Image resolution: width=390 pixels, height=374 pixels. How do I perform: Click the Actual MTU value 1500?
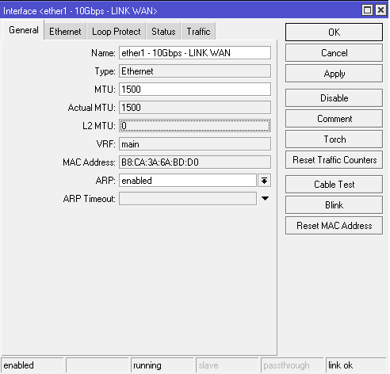coord(195,108)
